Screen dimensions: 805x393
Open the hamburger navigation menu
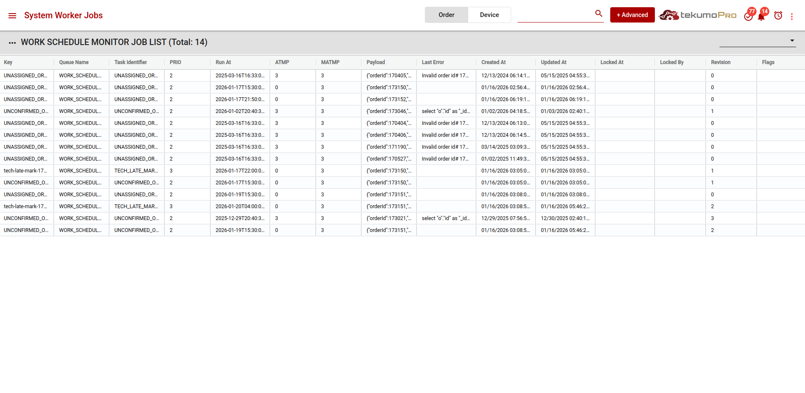12,16
